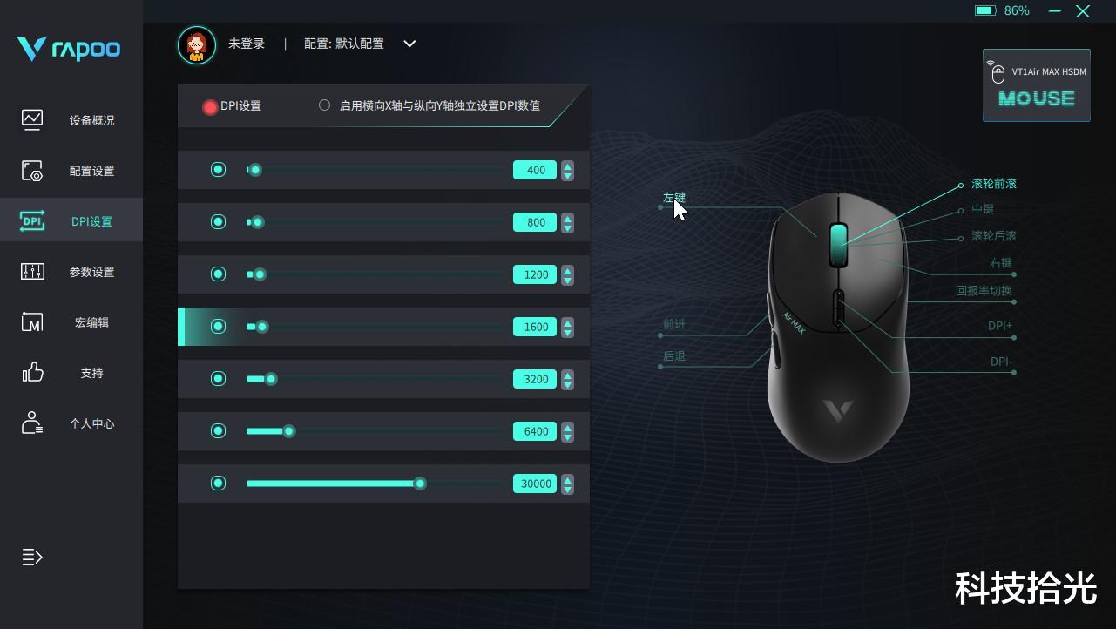1116x629 pixels.
Task: Switch to DPI设置 sidebar tab
Action: 71,221
